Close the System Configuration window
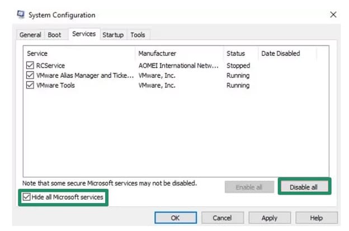 pos(333,15)
